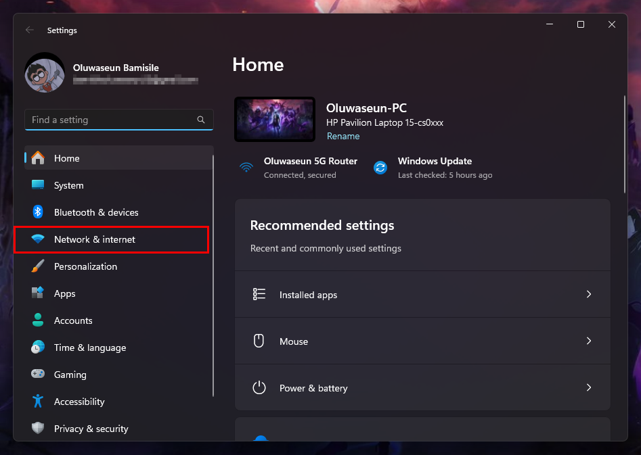641x455 pixels.
Task: Click the Time & language globe icon
Action: point(38,348)
